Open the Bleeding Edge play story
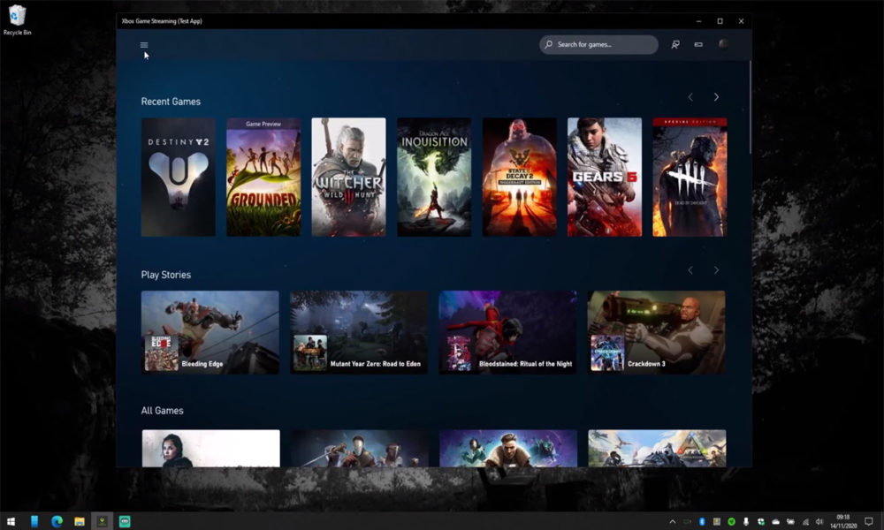 coord(210,332)
